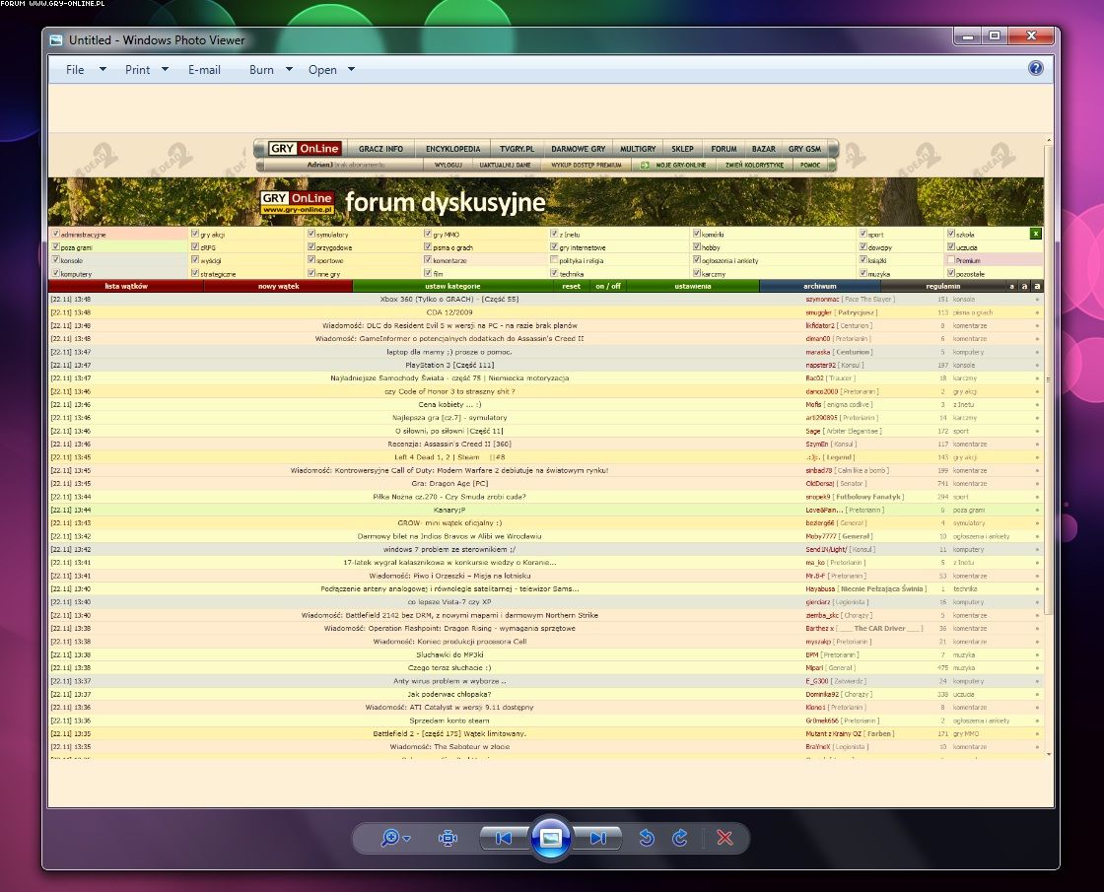Rotate the photo clockwise
Image resolution: width=1104 pixels, height=892 pixels.
[x=679, y=838]
